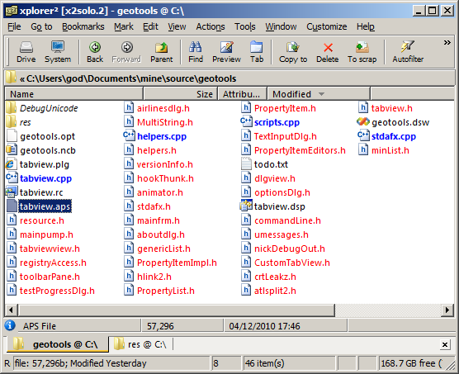Click horizontal scrollbar right arrow
Viewport: 459px width, 374px height.
pos(447,310)
